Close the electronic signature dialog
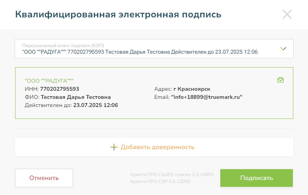 click(x=287, y=15)
